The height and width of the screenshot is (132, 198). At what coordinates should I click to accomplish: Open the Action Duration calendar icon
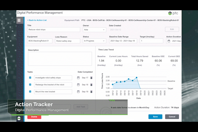(169, 41)
